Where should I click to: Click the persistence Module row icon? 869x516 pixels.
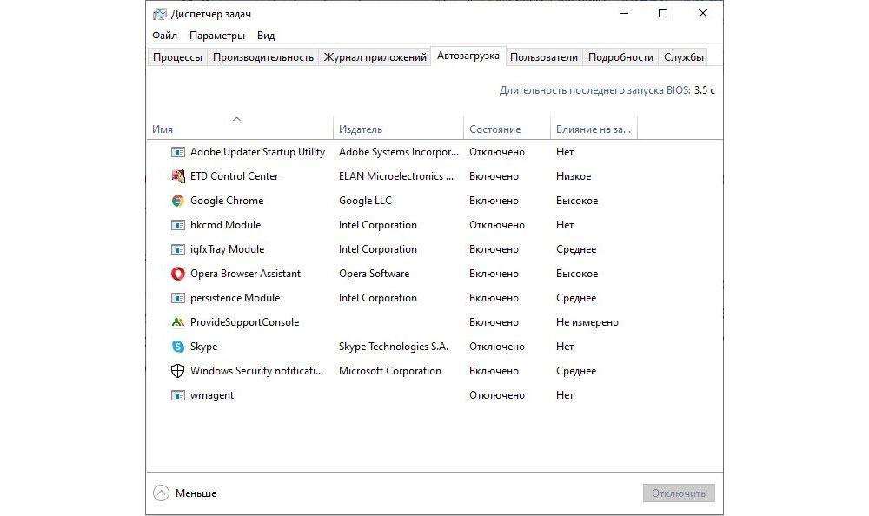point(177,298)
